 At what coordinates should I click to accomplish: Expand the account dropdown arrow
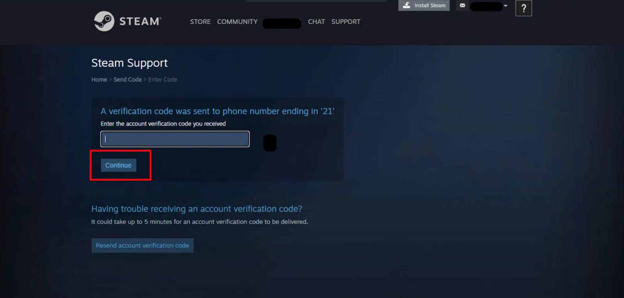[x=505, y=6]
